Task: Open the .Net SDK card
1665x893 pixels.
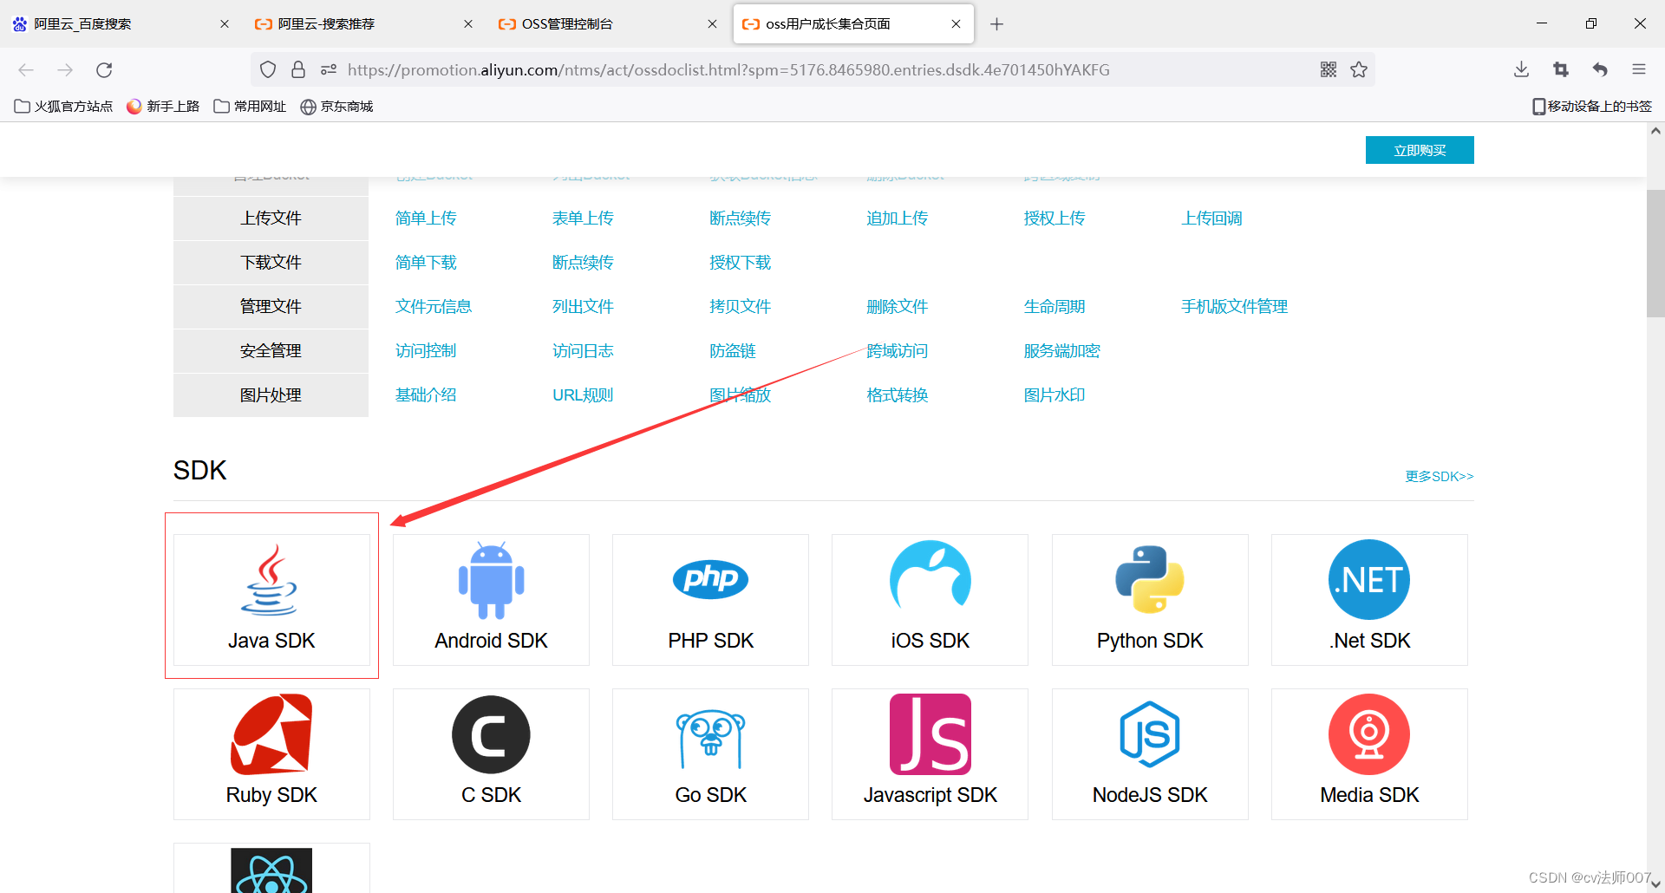Action: 1369,600
